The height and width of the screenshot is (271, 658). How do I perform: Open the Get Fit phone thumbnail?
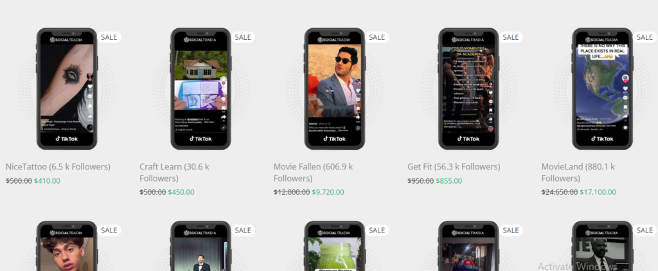[x=468, y=89]
